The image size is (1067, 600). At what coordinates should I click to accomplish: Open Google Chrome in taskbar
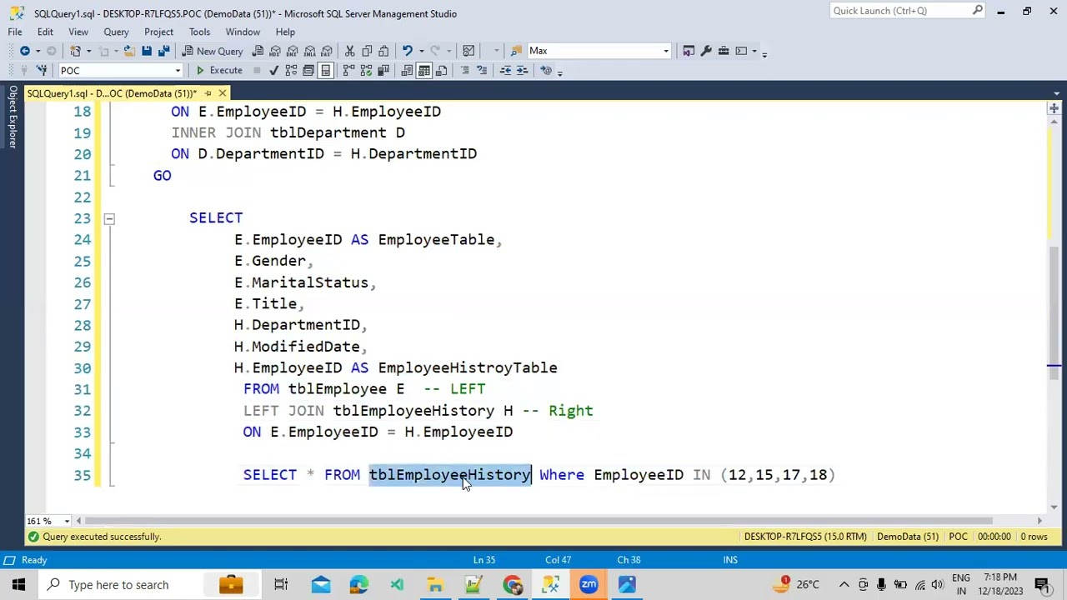(x=512, y=584)
